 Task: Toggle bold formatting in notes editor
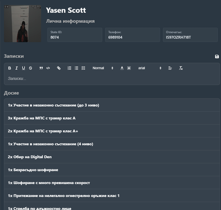[x=10, y=68]
